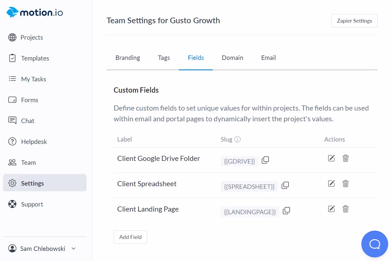392x261 pixels.
Task: Select the Email tab
Action: coord(268,58)
